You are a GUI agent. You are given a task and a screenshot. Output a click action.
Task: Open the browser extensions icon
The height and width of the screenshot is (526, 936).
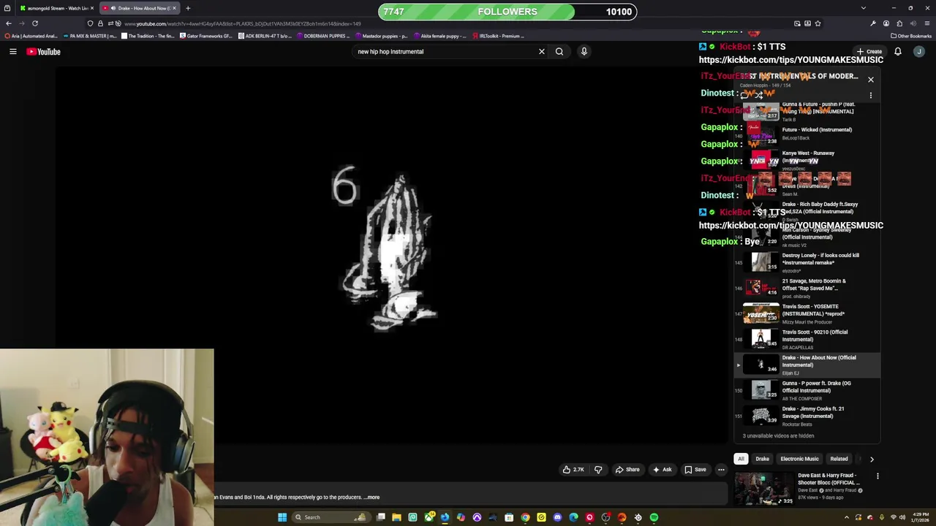[899, 23]
